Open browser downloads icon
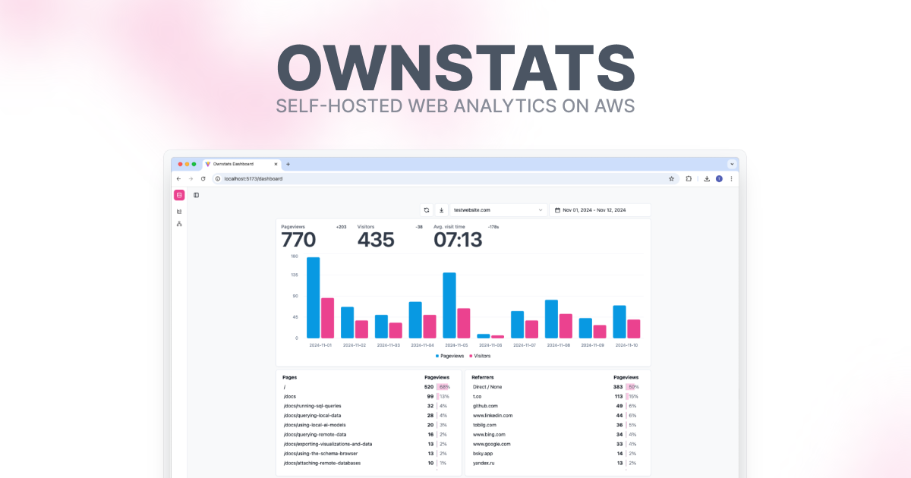The image size is (911, 478). point(707,178)
